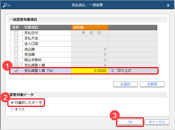
Task: Click the rounding code 0 cell
Action: [112, 71]
